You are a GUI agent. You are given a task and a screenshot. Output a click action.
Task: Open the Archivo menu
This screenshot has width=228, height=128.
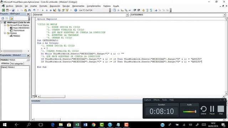(x=10, y=6)
